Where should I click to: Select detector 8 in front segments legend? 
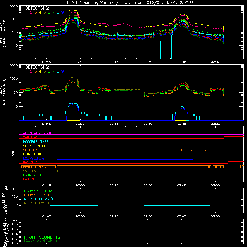pos(58,12)
